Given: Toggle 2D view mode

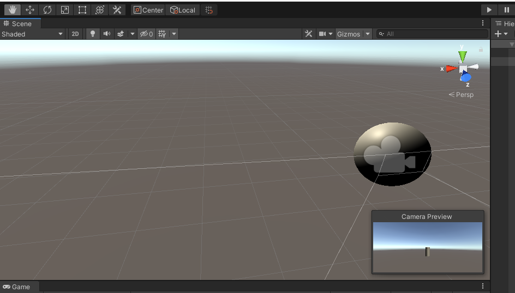Looking at the screenshot, I should 75,34.
